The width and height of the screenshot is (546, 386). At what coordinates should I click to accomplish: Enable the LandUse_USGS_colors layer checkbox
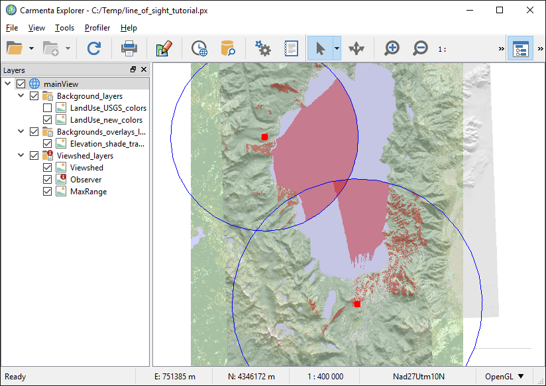pyautogui.click(x=48, y=108)
